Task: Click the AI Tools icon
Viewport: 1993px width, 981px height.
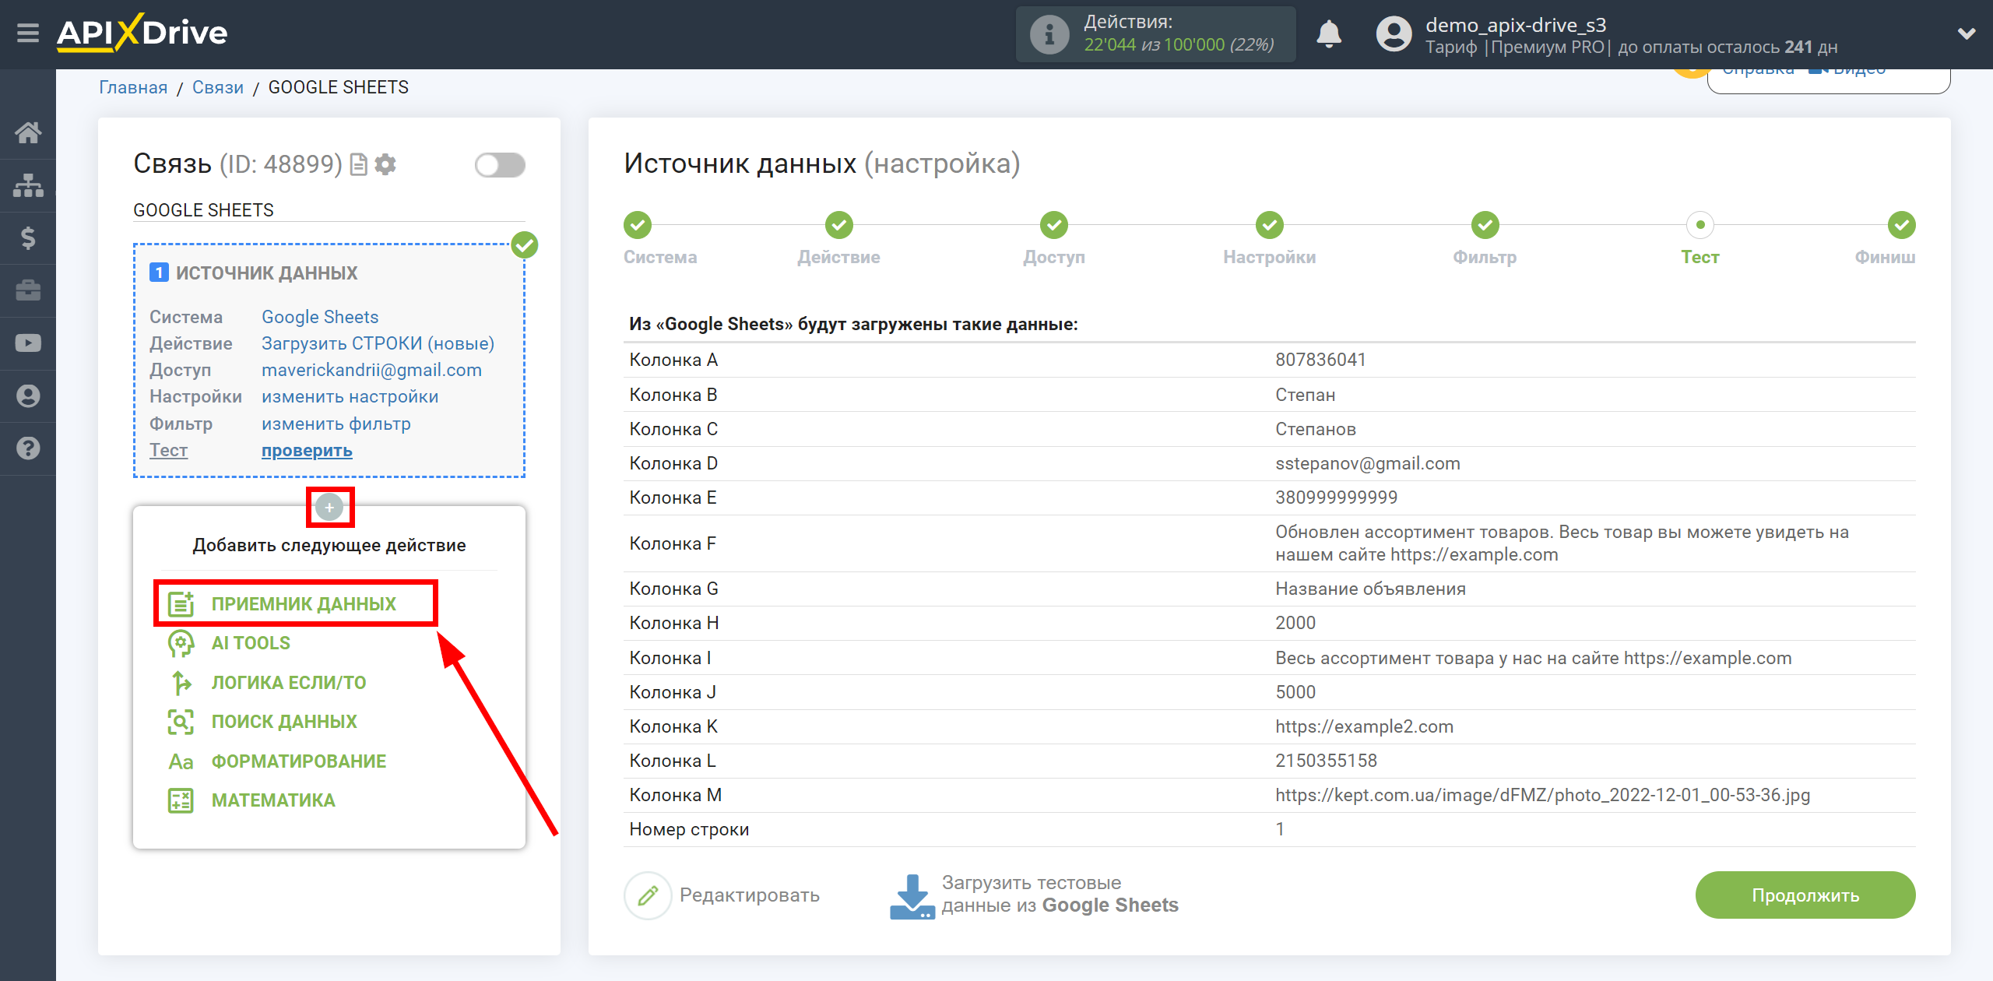Action: tap(181, 643)
